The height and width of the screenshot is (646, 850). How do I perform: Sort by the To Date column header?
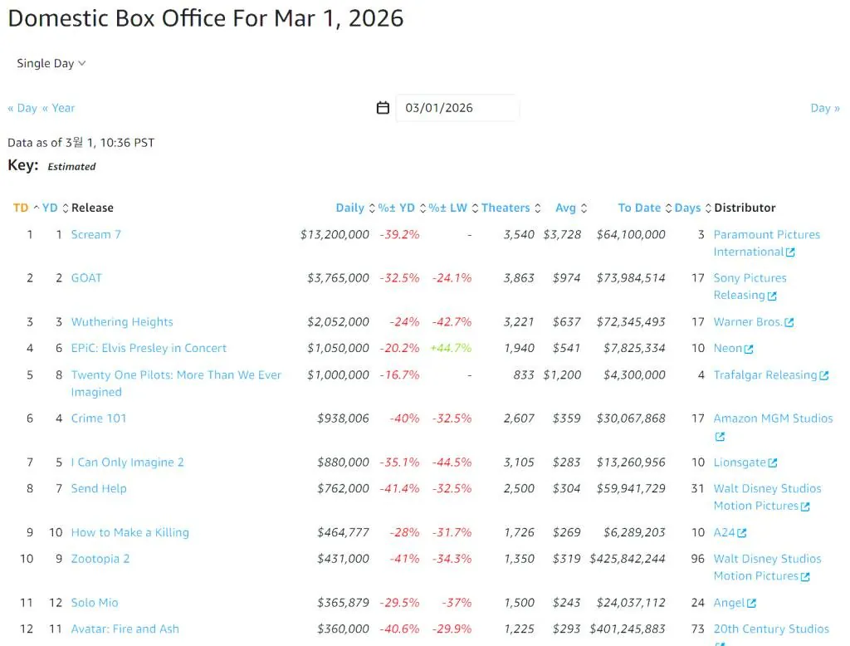pyautogui.click(x=639, y=208)
